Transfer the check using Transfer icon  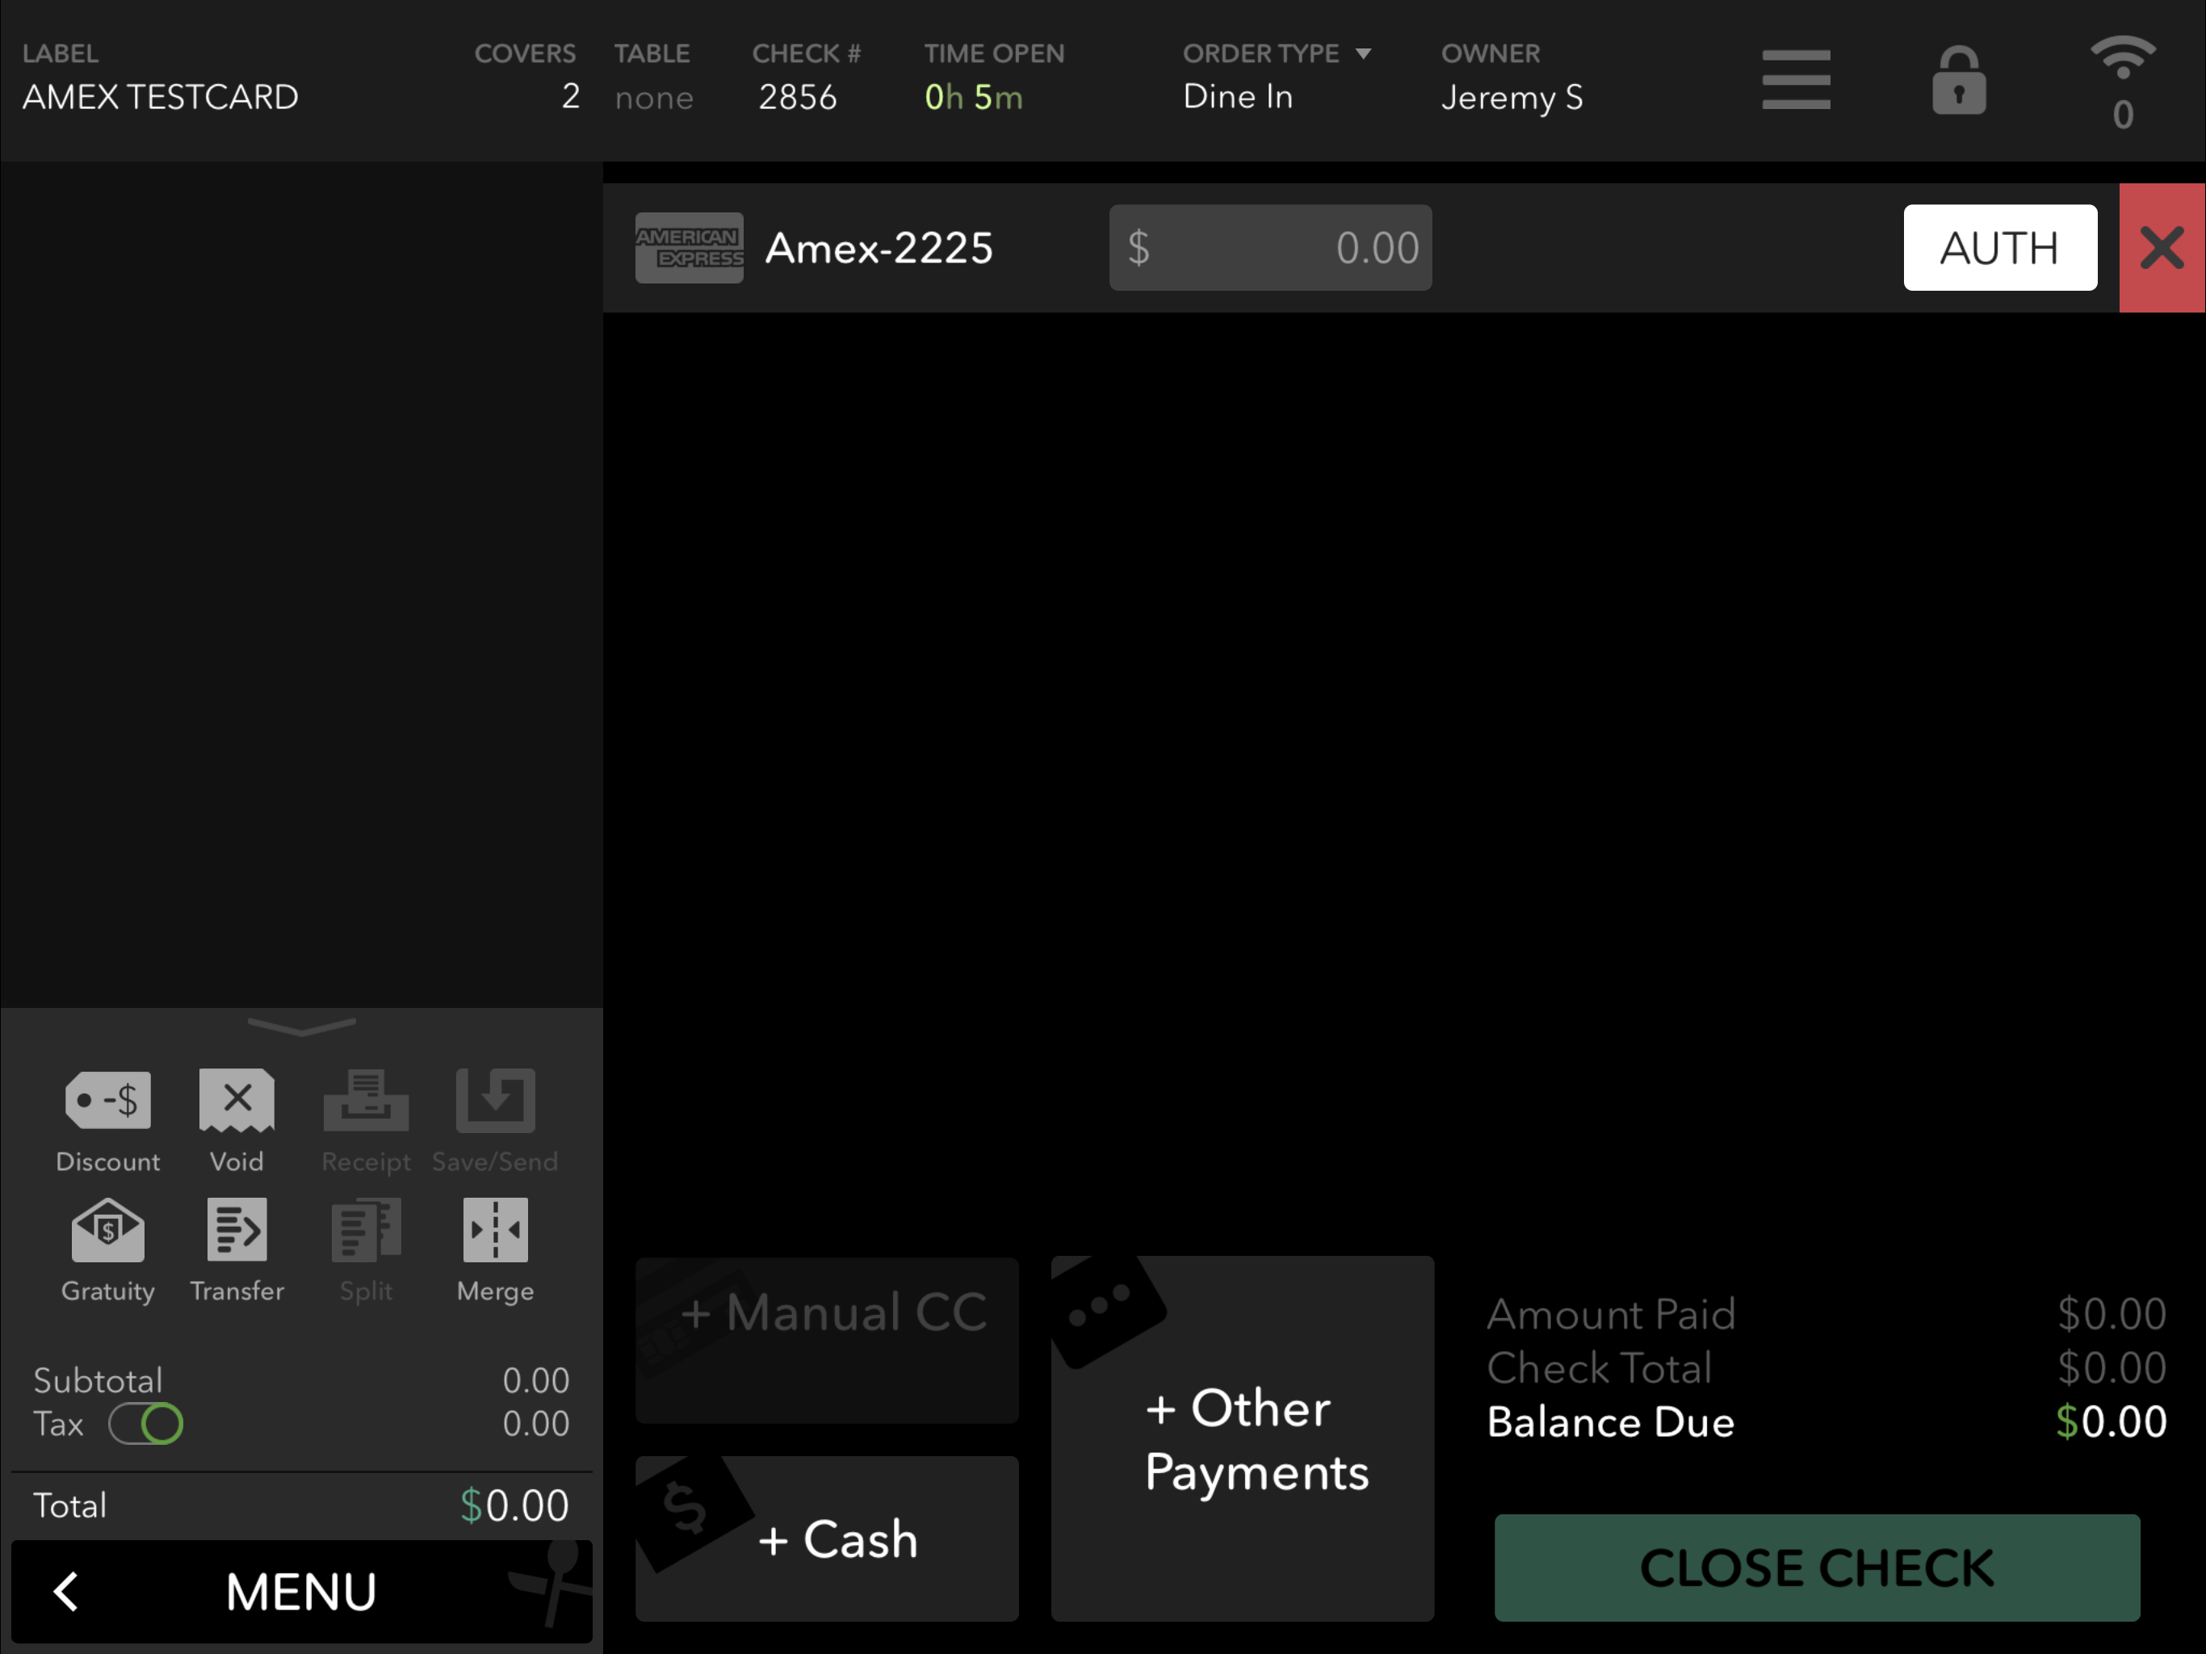pos(237,1230)
